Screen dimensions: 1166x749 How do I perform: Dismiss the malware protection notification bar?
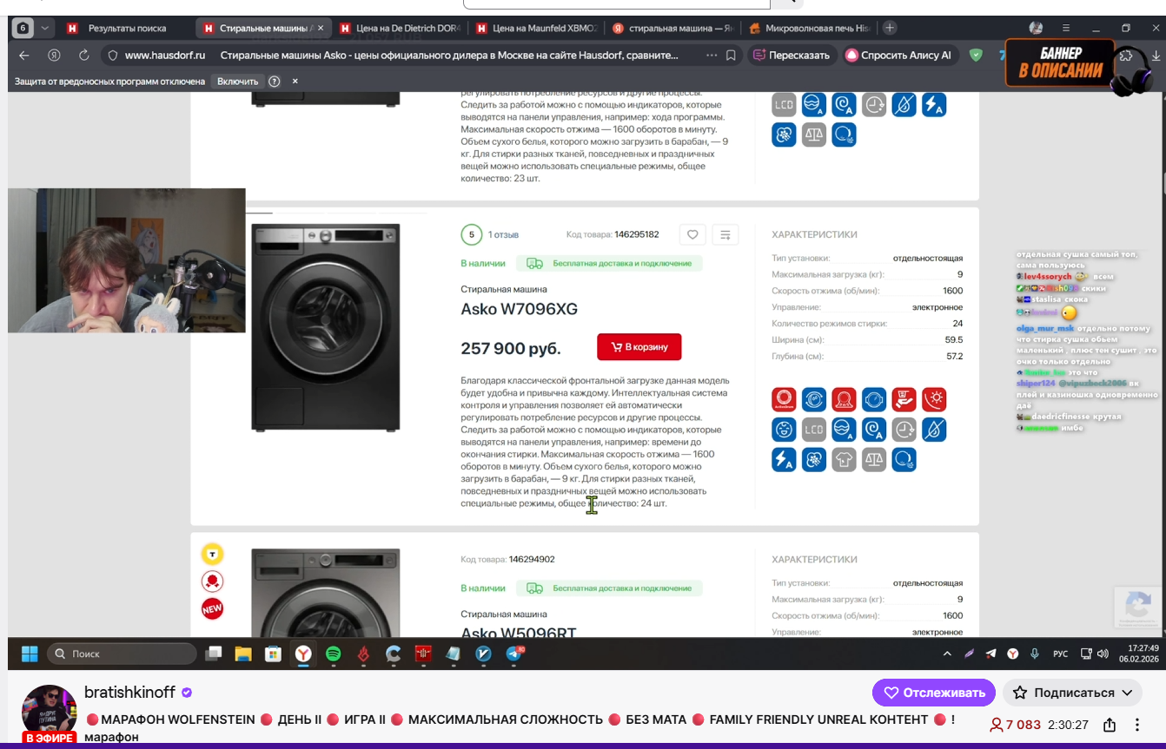pyautogui.click(x=295, y=82)
